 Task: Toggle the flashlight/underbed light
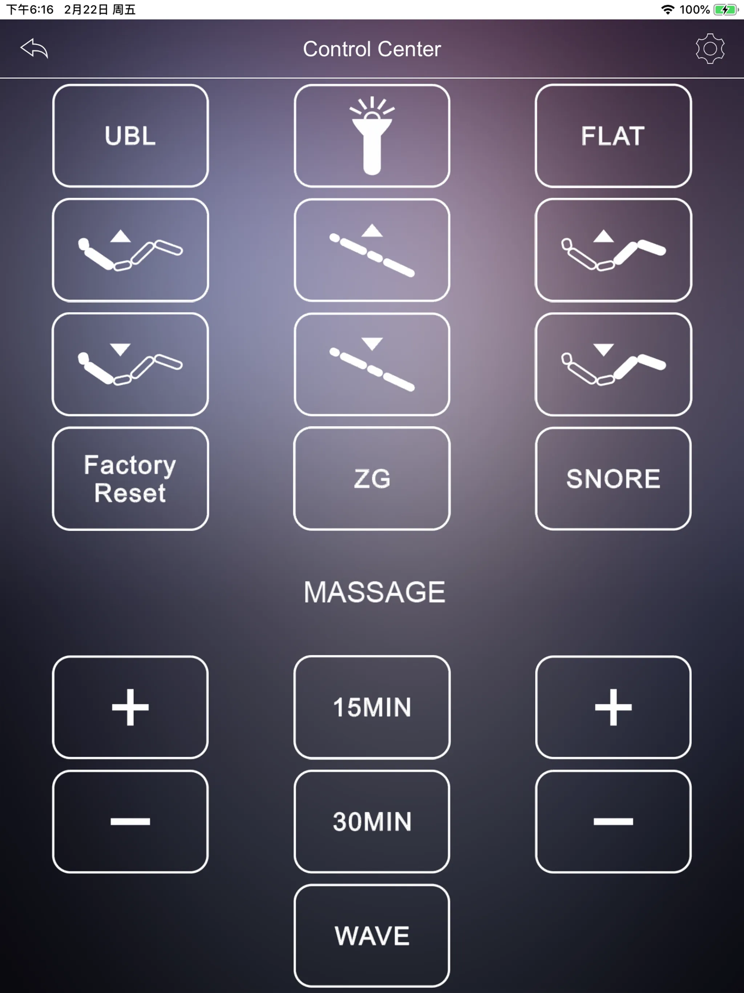372,135
